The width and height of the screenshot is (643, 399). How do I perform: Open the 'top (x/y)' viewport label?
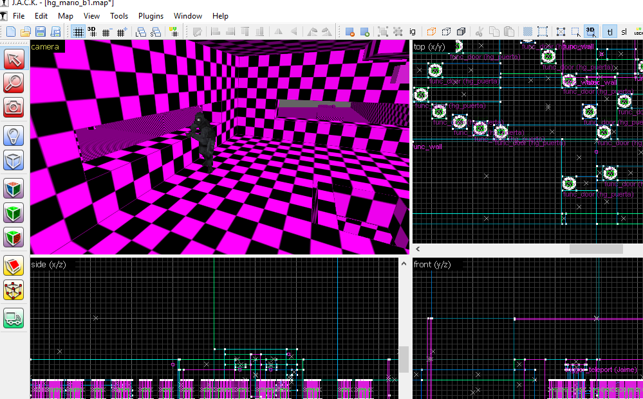[429, 47]
